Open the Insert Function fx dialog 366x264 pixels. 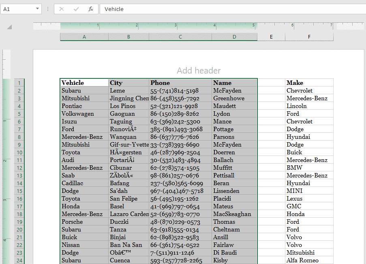click(91, 9)
